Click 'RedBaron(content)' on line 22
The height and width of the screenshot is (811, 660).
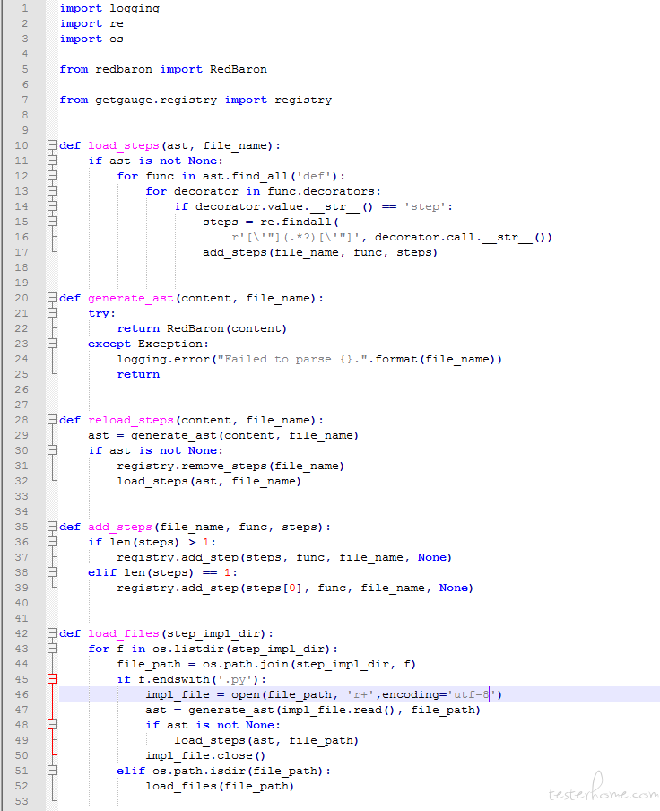tap(226, 329)
